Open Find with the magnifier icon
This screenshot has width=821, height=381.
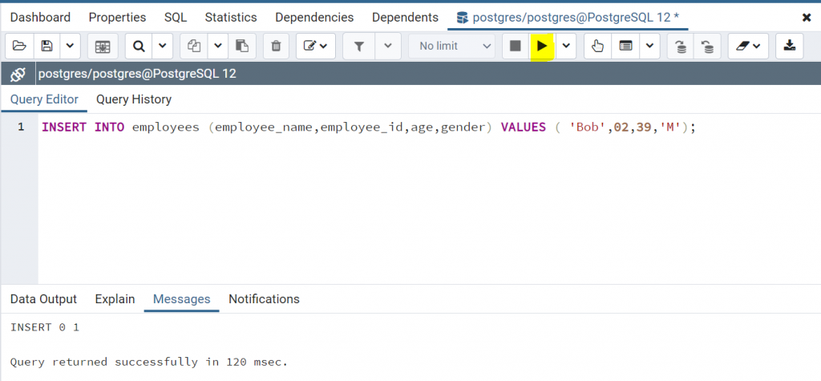coord(139,46)
